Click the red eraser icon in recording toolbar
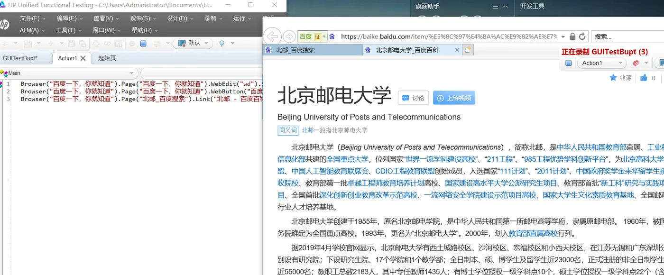This screenshot has width=664, height=275. (x=636, y=63)
